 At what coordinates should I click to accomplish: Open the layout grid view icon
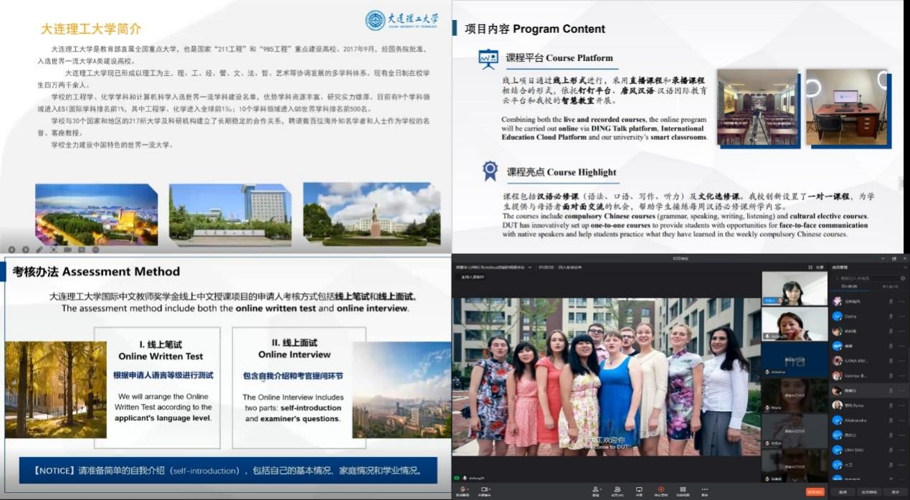click(x=683, y=490)
